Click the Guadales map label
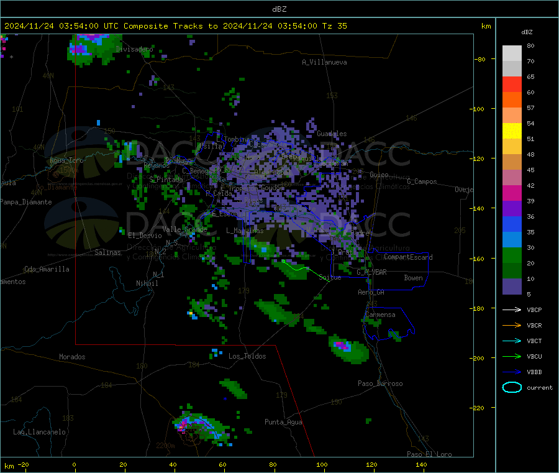Screen dimensions: 559x473 (x=332, y=134)
